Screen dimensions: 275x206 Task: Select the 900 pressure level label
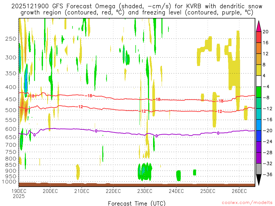tap(11, 171)
